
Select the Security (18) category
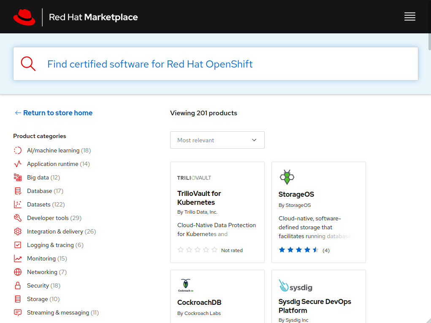(43, 285)
